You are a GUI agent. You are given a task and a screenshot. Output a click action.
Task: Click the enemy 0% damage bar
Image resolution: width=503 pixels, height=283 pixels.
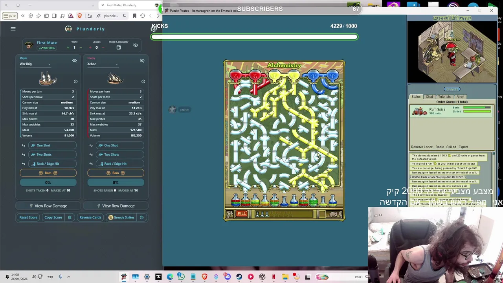[x=116, y=182]
